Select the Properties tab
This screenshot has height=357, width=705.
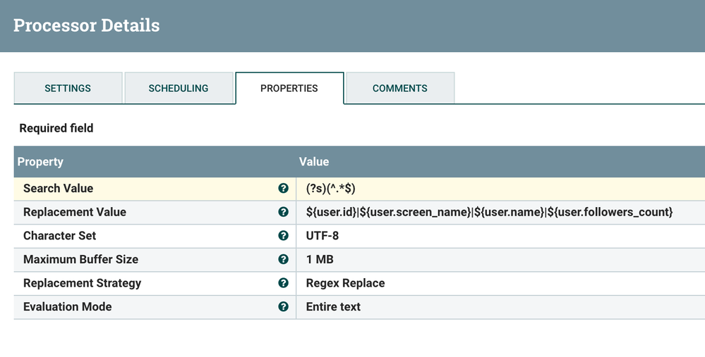pyautogui.click(x=289, y=88)
